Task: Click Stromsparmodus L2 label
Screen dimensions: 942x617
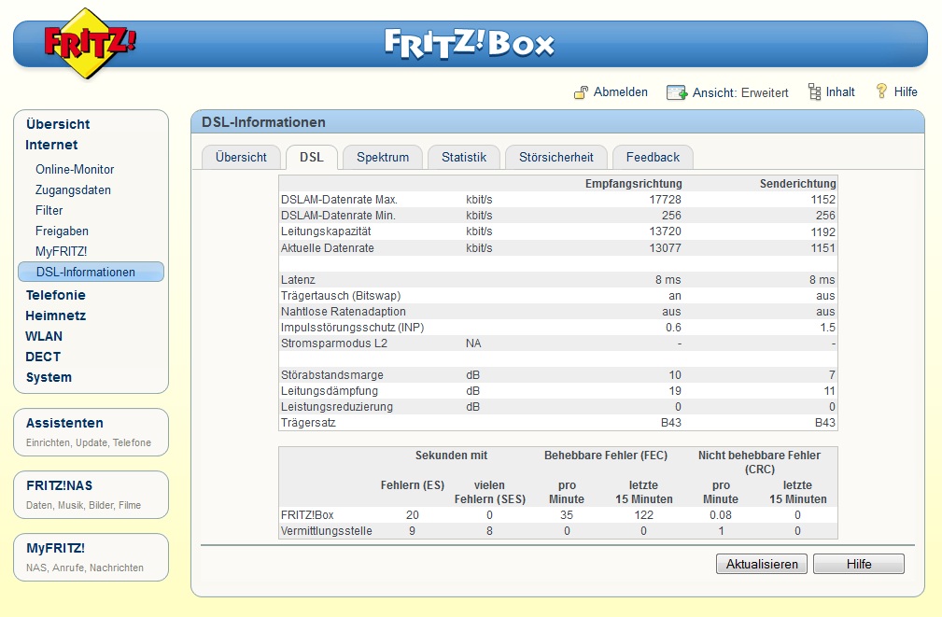Action: point(334,344)
